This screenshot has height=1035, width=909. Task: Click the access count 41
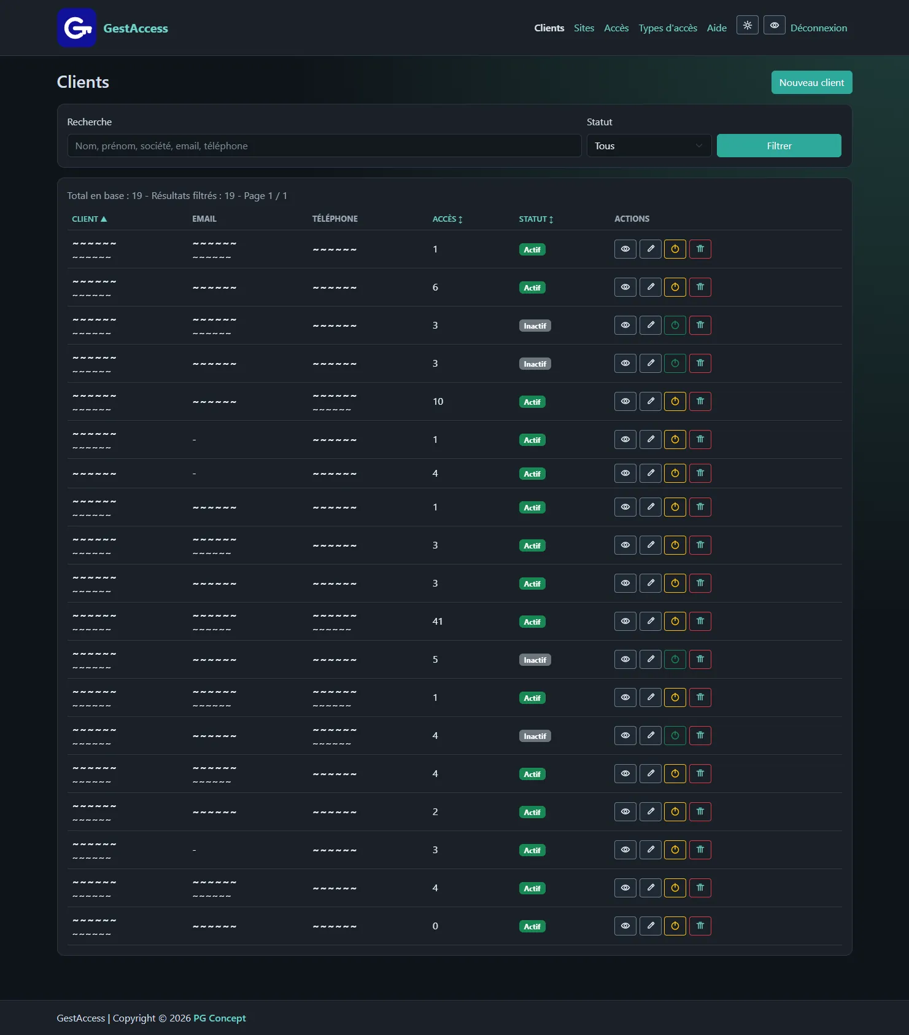tap(438, 621)
